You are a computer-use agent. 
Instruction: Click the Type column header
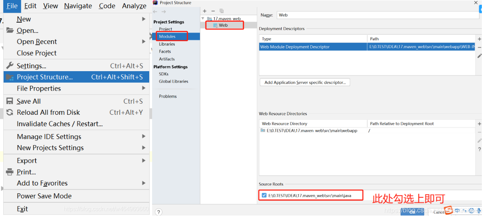point(313,39)
